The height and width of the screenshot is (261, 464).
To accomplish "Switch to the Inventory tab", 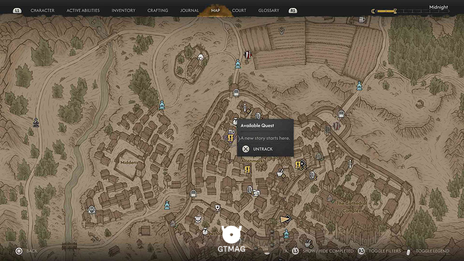I will tap(123, 10).
